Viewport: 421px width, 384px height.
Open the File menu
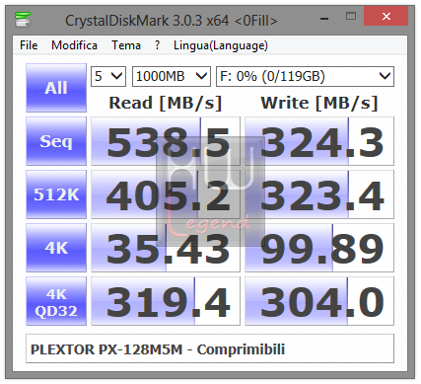click(x=29, y=45)
